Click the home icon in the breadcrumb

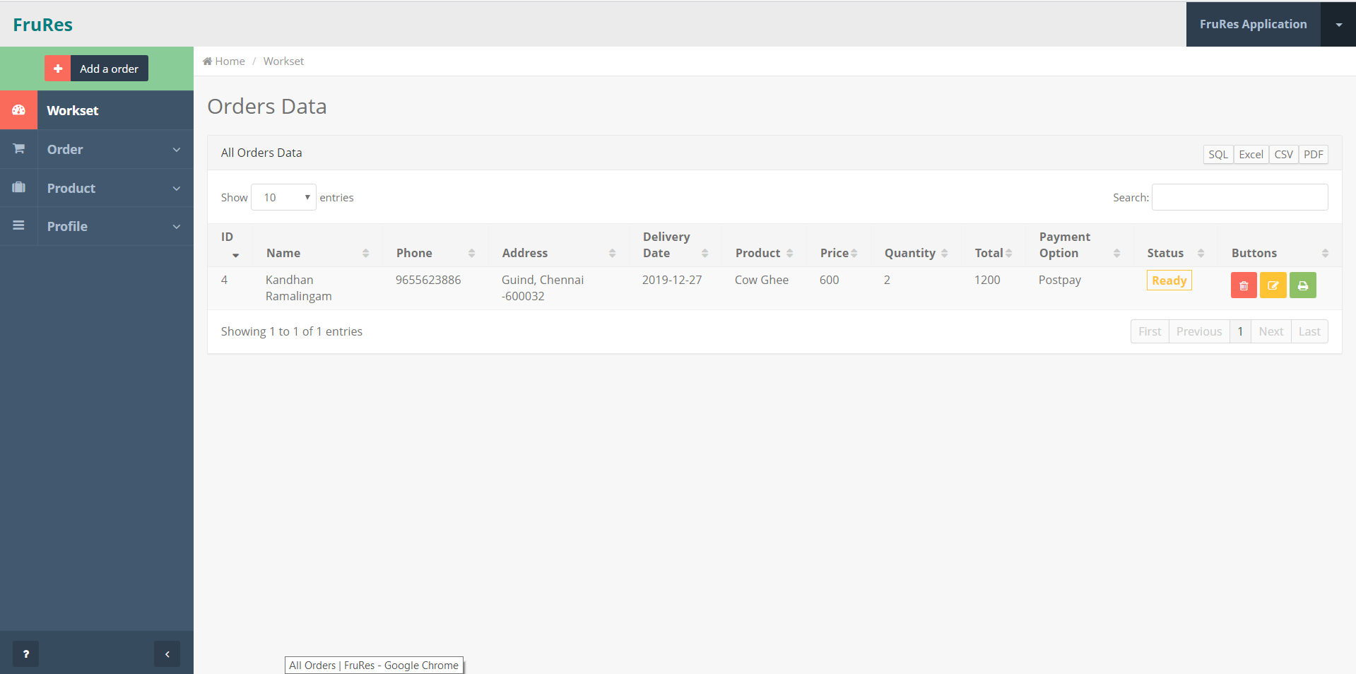208,61
